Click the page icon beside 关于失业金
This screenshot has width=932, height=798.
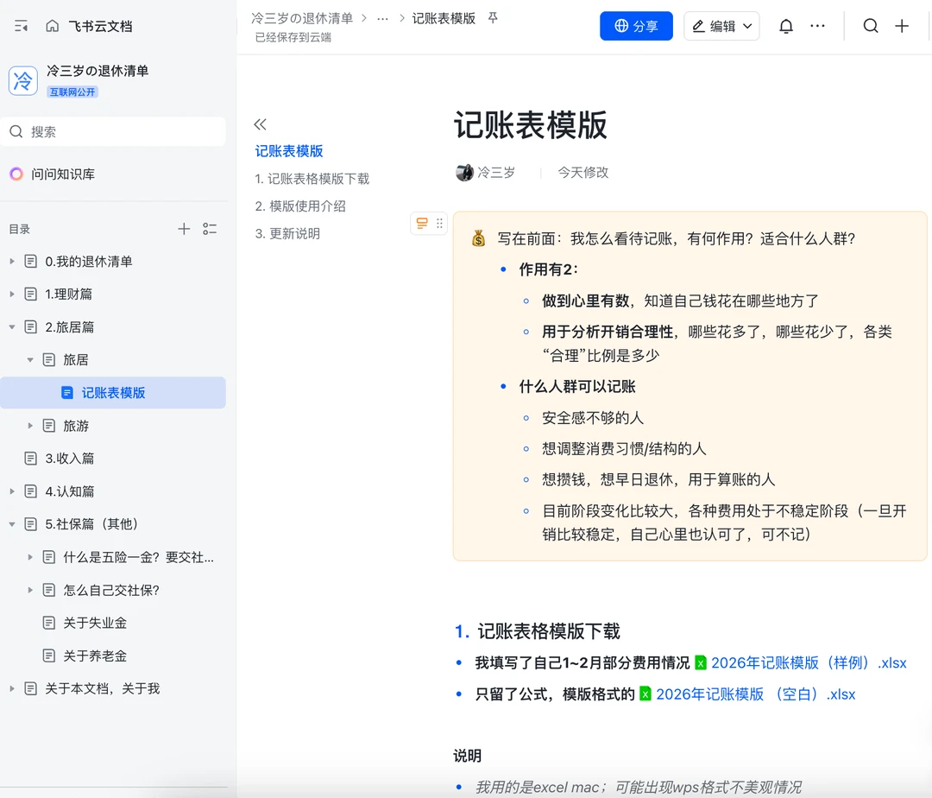coord(48,623)
